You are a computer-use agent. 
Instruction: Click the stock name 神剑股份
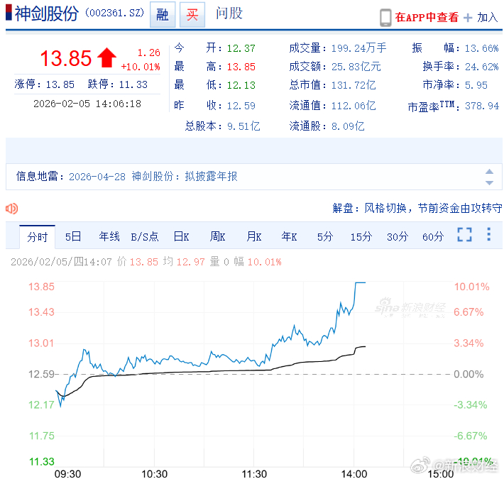[47, 13]
